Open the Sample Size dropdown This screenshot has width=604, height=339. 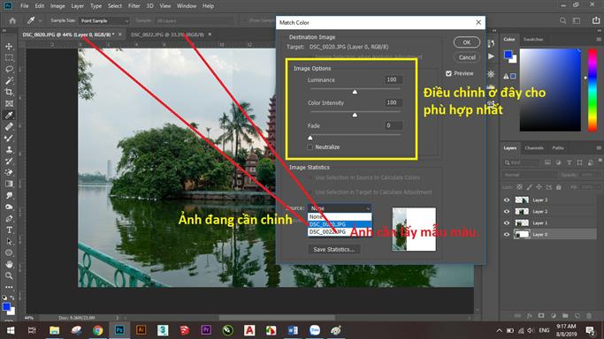[x=103, y=21]
